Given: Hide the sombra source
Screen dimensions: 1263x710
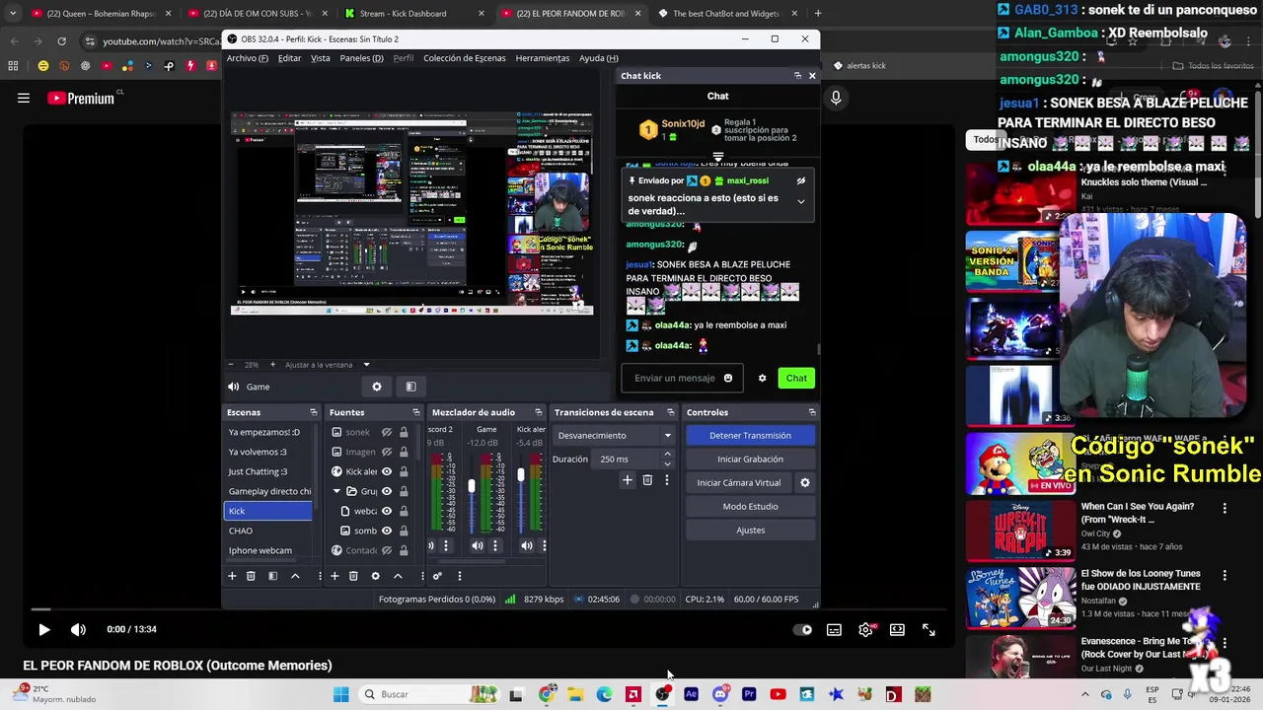Looking at the screenshot, I should (387, 531).
